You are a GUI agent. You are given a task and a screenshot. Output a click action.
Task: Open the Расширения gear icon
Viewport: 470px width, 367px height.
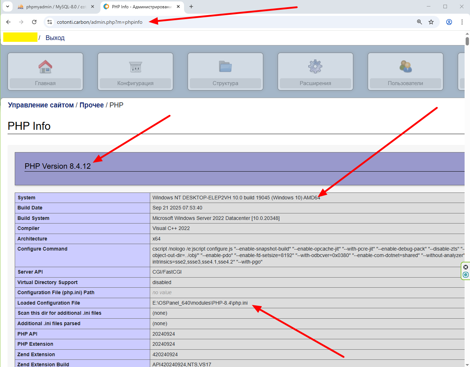[x=315, y=66]
